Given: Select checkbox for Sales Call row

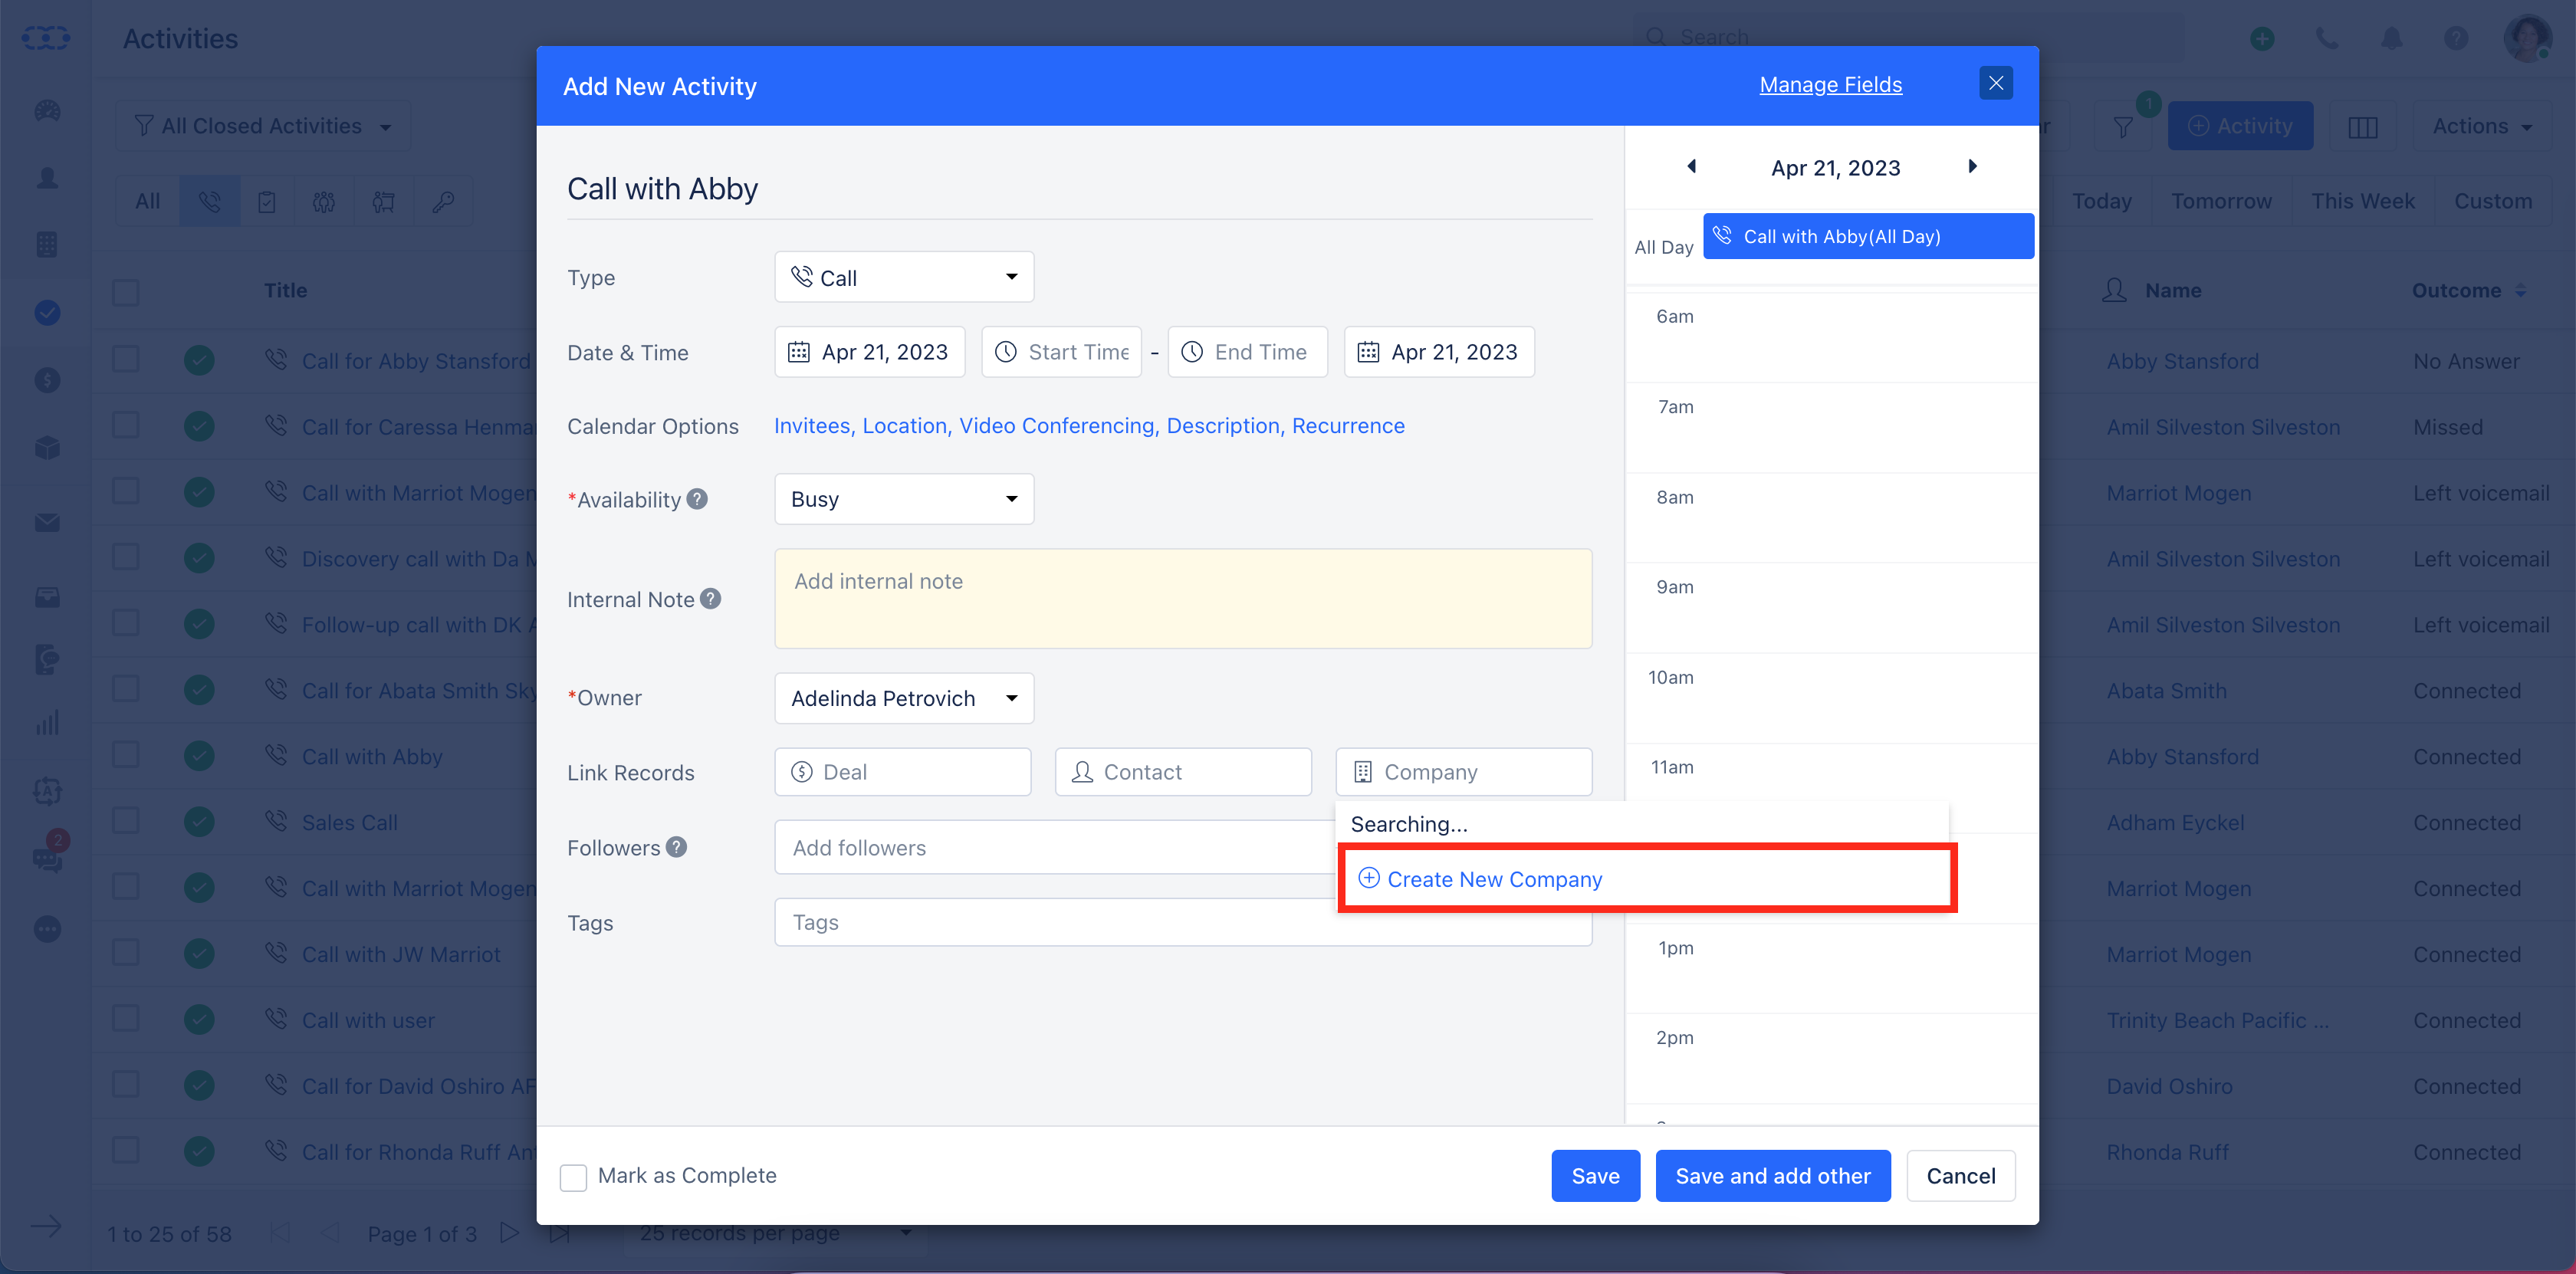Looking at the screenshot, I should click(126, 821).
